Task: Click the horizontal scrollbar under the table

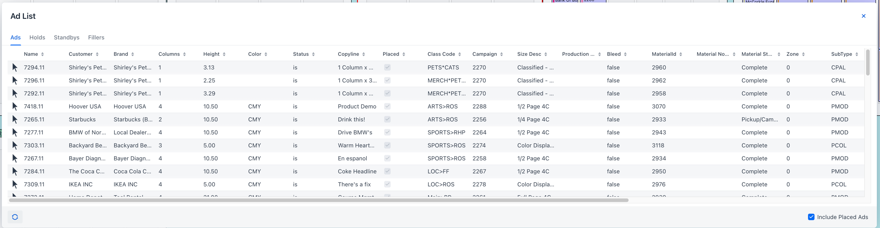Action: pos(319,200)
